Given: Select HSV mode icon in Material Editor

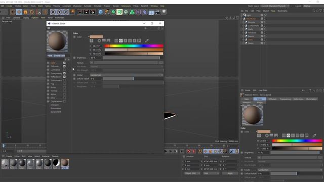Looking at the screenshot, I should [120, 40].
